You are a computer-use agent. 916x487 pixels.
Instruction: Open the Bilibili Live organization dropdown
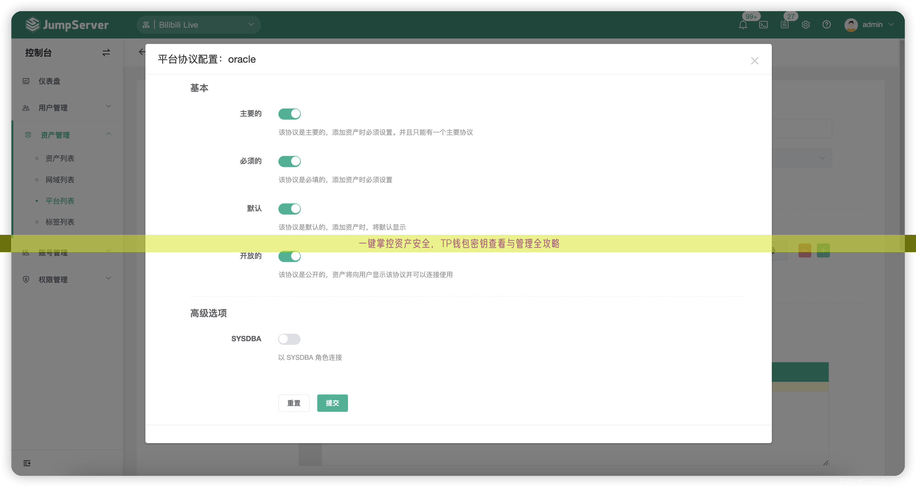tap(199, 25)
